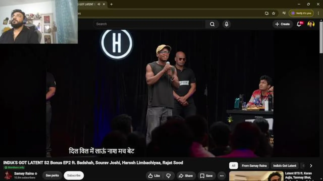Mute the tab using its speaker icon

[98, 4]
